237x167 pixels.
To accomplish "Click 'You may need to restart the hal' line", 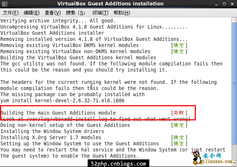I will (x=113, y=150).
